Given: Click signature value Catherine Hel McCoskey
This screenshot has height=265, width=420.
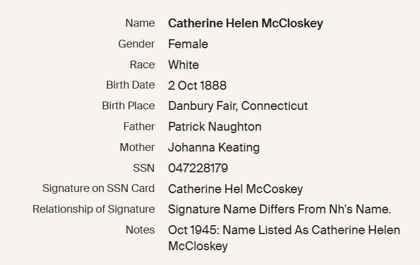Looking at the screenshot, I should click(x=235, y=189).
